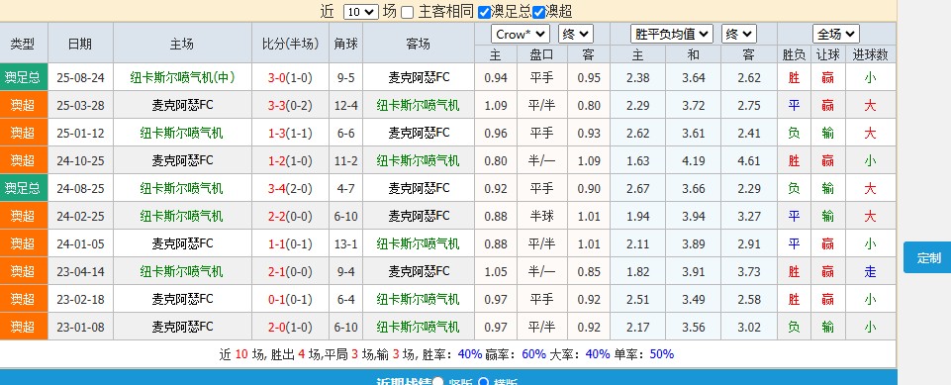This screenshot has height=385, width=951.
Task: Click the 3-3(0-2) score
Action: click(x=290, y=106)
